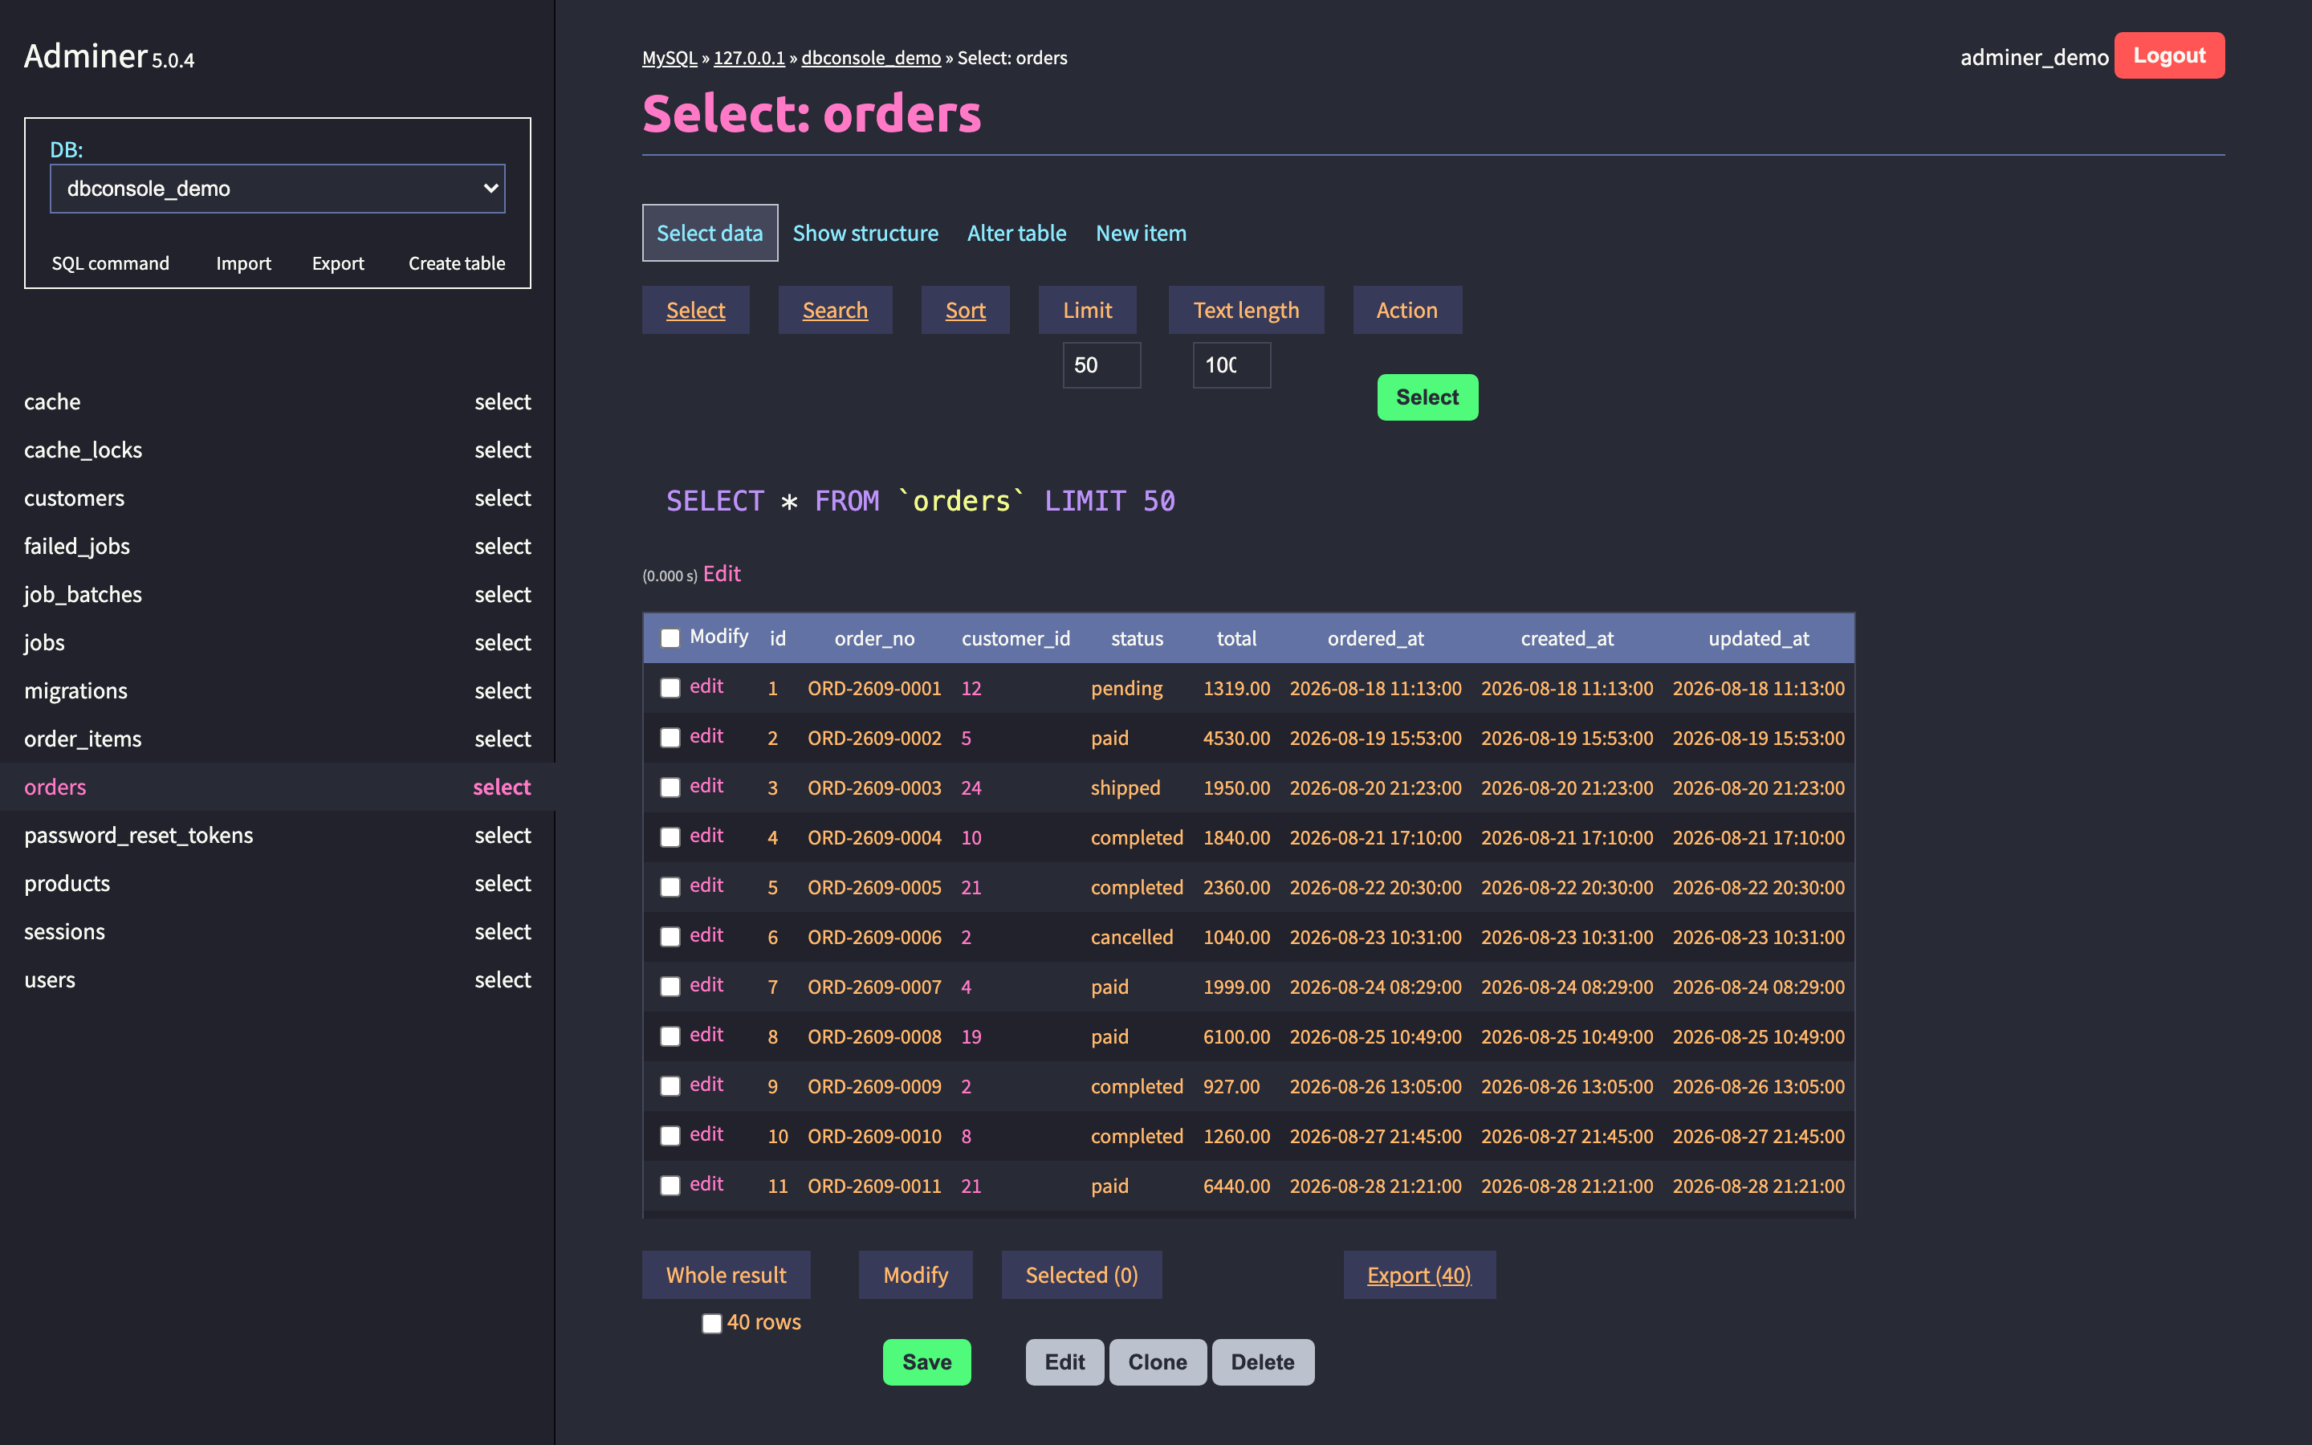Click the order_no column header
Screen dimensions: 2312x1445
coord(874,638)
